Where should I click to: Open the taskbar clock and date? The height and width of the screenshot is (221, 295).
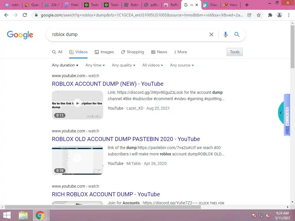(x=282, y=216)
